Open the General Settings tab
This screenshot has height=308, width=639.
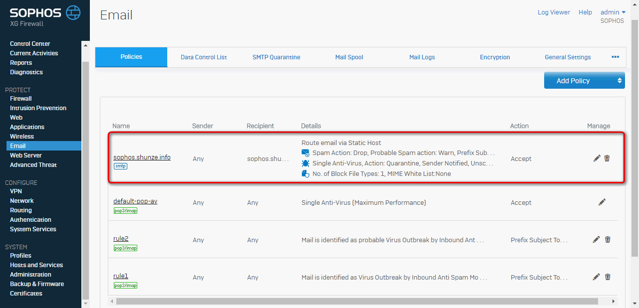coord(568,57)
